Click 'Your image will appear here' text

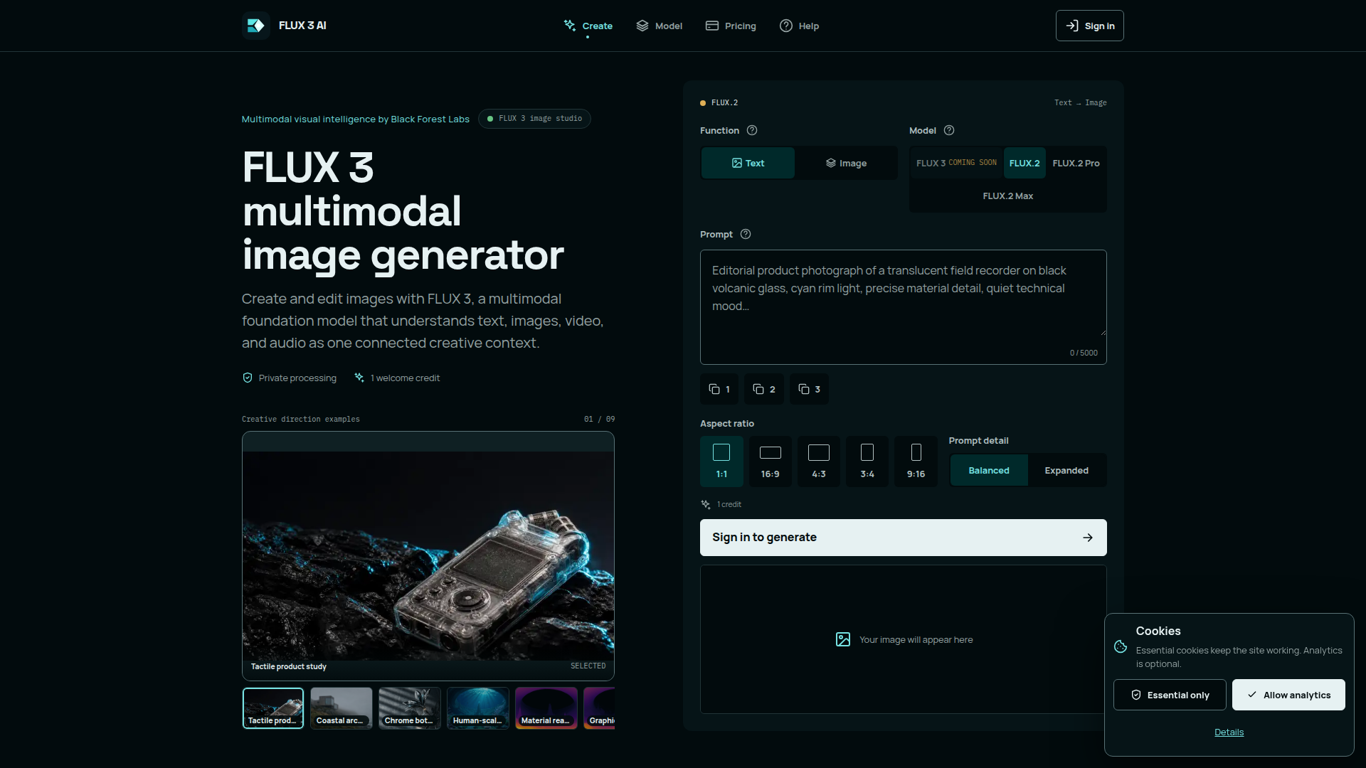(x=916, y=640)
